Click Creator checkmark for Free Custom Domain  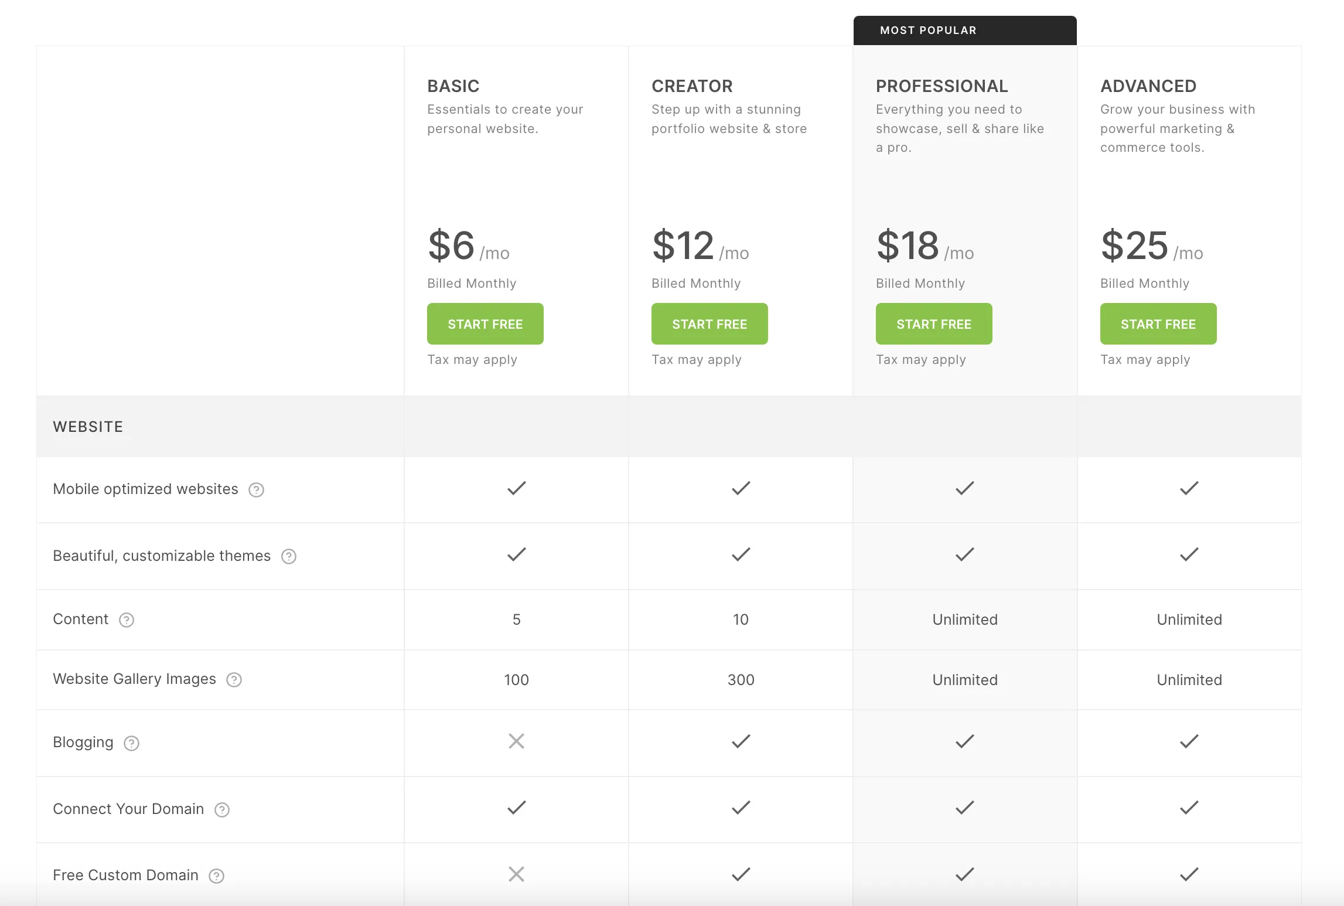pos(741,874)
